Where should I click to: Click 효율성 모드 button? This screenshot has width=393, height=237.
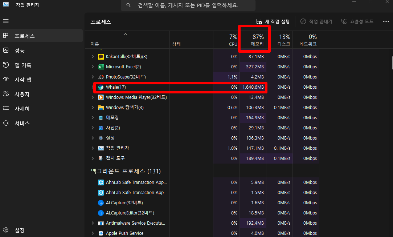pos(357,21)
